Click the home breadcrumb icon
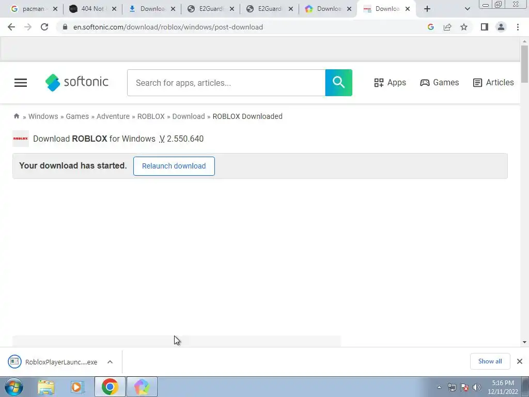 [x=16, y=116]
